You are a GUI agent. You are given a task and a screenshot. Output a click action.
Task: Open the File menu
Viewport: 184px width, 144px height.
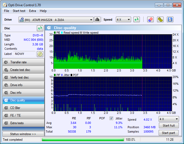[x=7, y=11]
